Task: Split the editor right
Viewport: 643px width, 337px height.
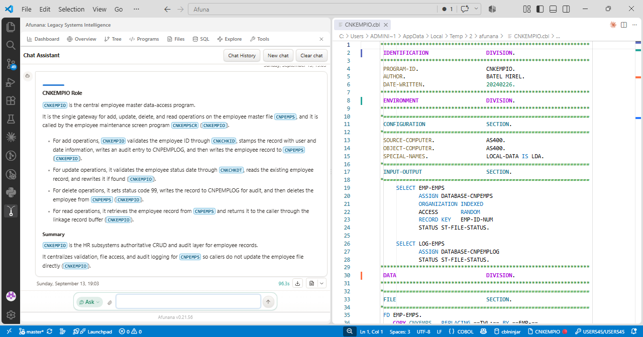Action: [624, 25]
